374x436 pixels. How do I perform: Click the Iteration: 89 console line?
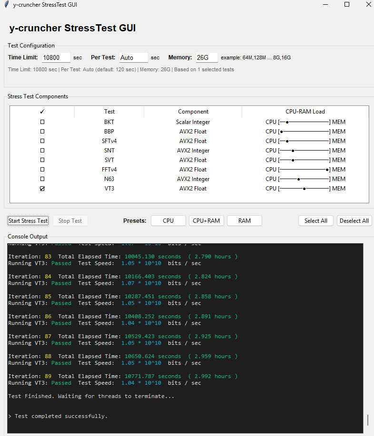123,376
